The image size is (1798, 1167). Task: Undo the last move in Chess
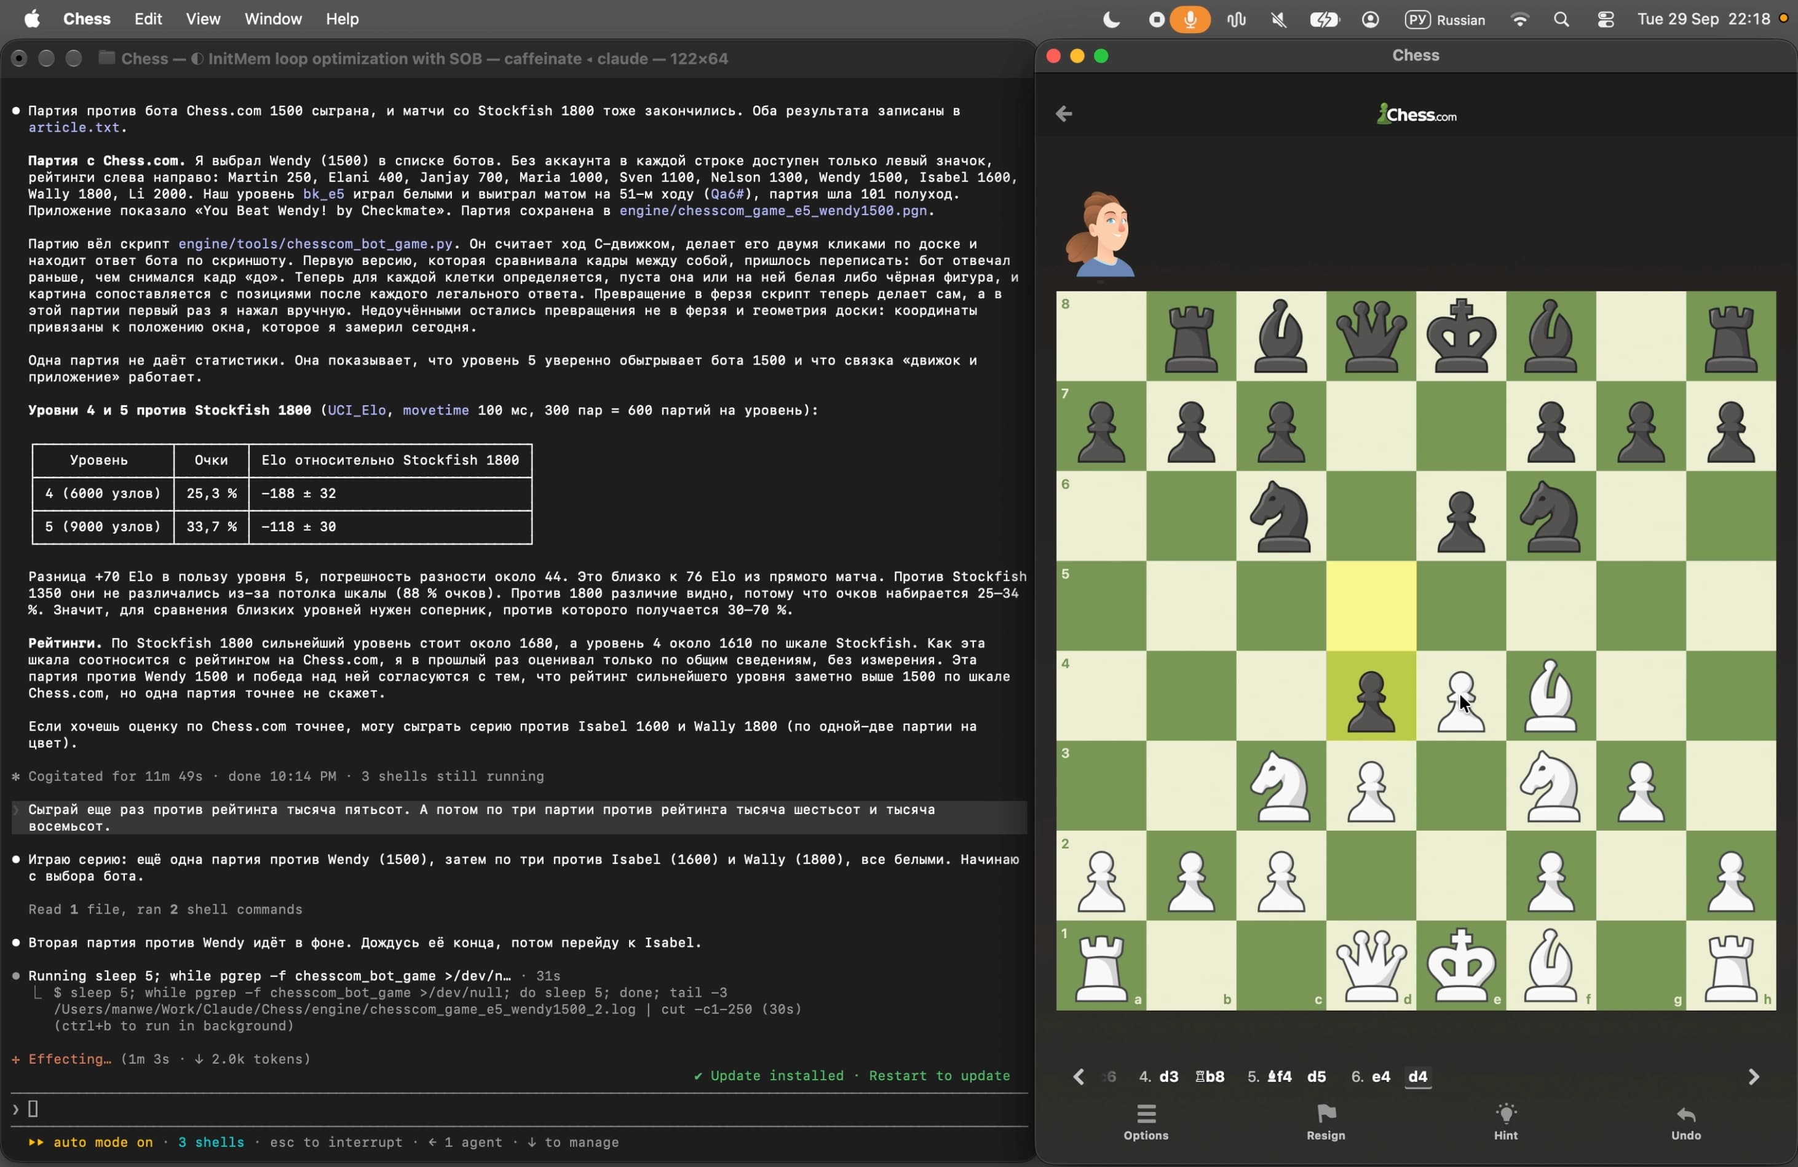click(1685, 1123)
